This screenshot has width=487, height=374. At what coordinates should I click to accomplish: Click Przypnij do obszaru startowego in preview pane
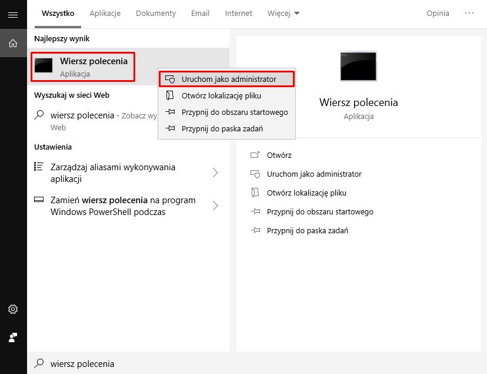tap(320, 211)
